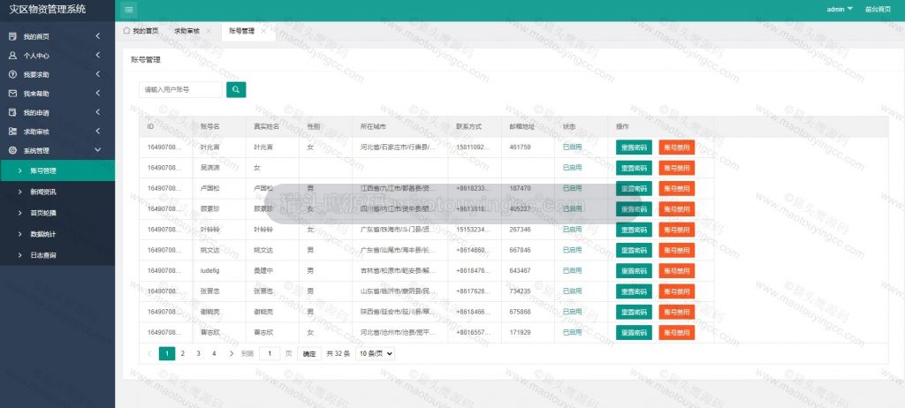
Task: Click the 个人中心 person icon in sidebar
Action: click(x=12, y=56)
